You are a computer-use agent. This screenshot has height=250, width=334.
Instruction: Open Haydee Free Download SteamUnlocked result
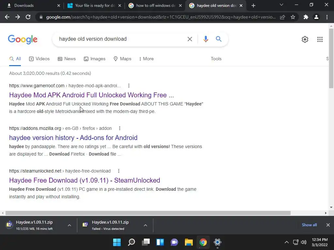click(84, 180)
